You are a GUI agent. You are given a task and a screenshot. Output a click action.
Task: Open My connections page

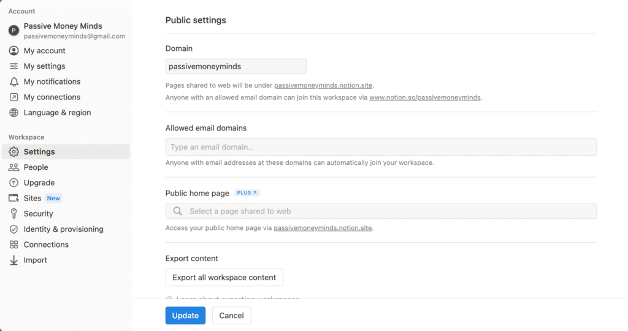click(x=66, y=97)
